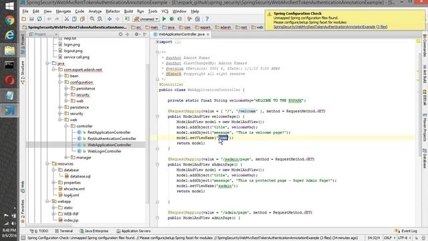This screenshot has height=241, width=428.
Task: Open the TODO tool window
Action: click(39, 231)
